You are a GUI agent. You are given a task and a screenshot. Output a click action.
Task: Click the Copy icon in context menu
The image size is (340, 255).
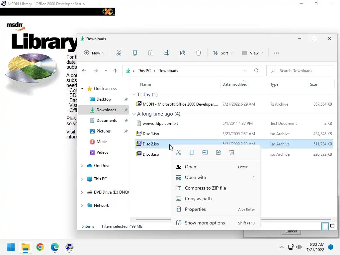click(x=192, y=152)
